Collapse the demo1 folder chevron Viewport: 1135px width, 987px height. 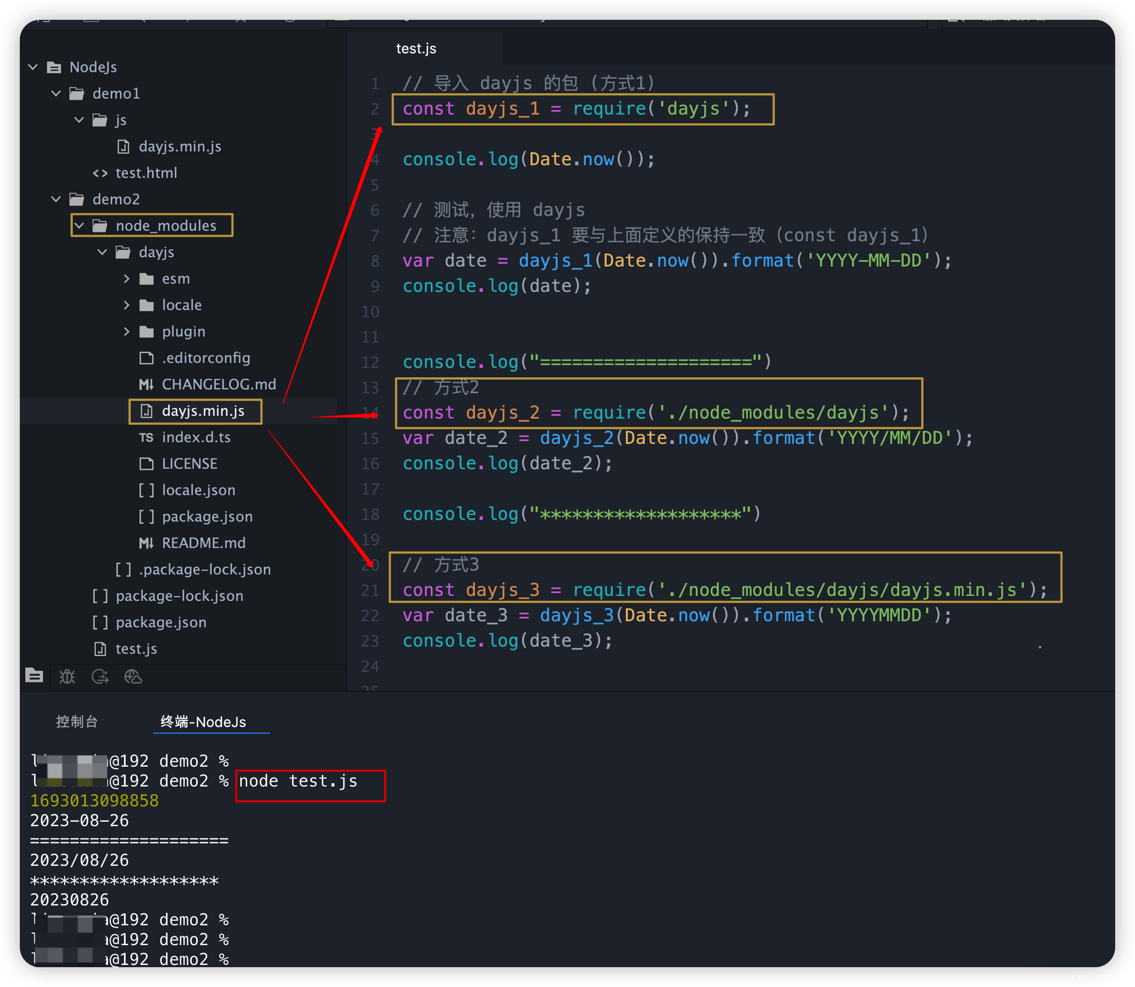pyautogui.click(x=56, y=94)
